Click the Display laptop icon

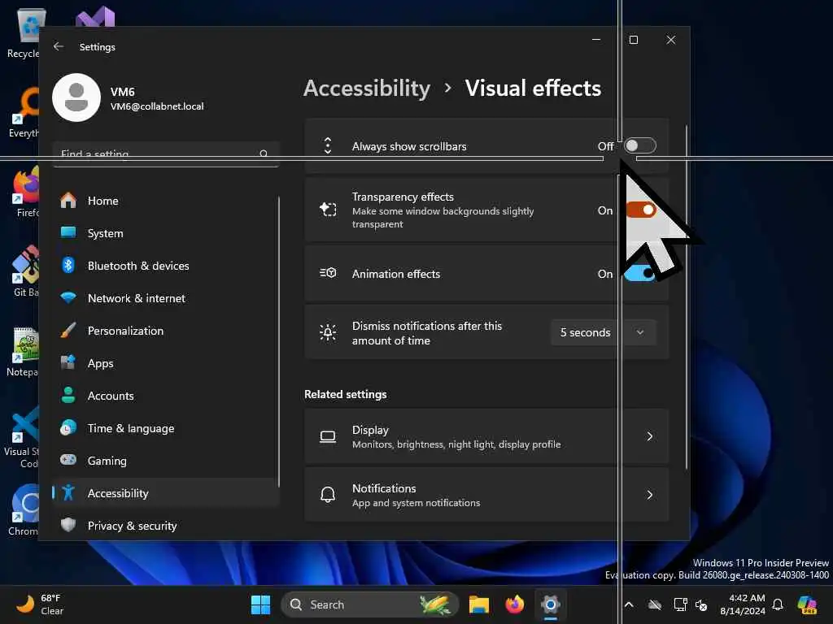click(x=328, y=436)
